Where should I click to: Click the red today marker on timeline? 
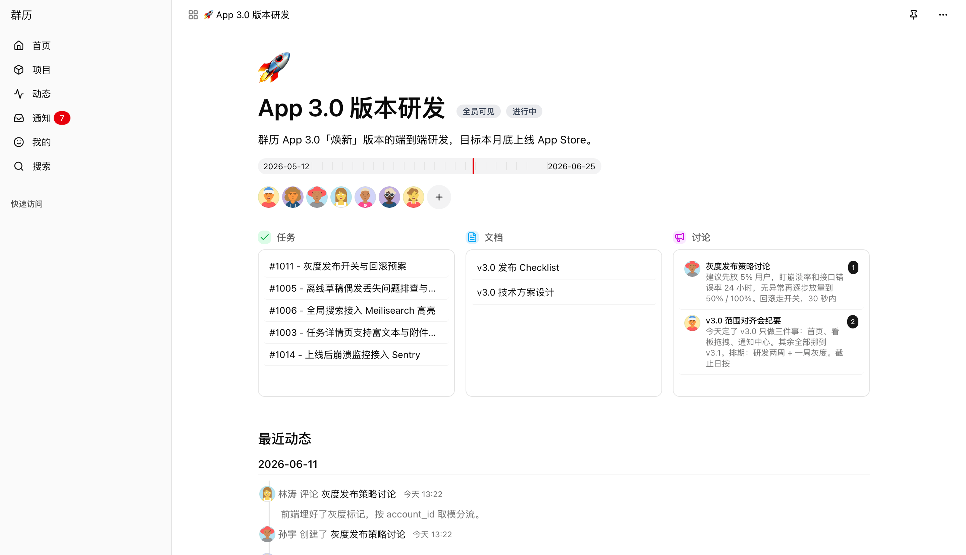click(x=473, y=166)
